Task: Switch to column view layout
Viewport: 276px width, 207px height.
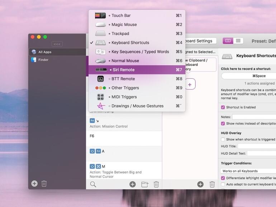Action: click(x=228, y=41)
